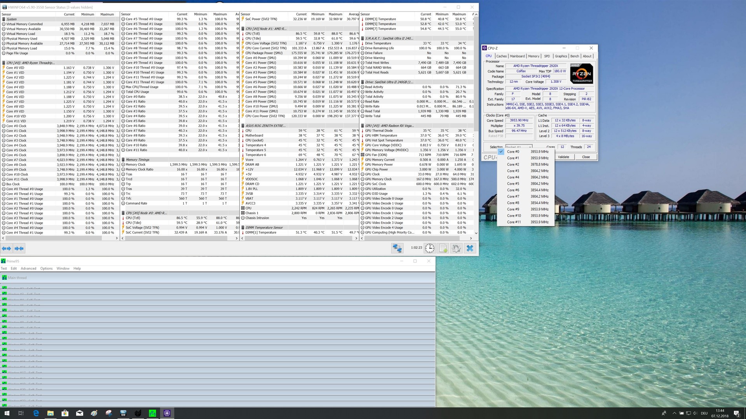Click CPU-Z title bar app icon

[485, 48]
